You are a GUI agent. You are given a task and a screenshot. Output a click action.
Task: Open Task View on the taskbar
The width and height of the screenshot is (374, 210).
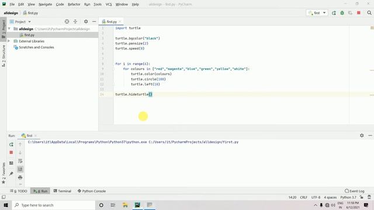113,205
